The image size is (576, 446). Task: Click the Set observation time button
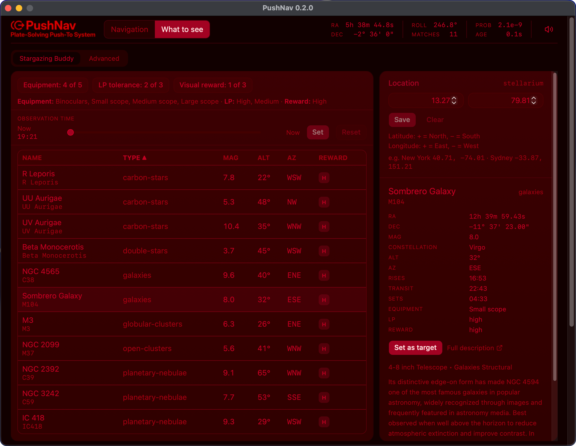coord(318,132)
